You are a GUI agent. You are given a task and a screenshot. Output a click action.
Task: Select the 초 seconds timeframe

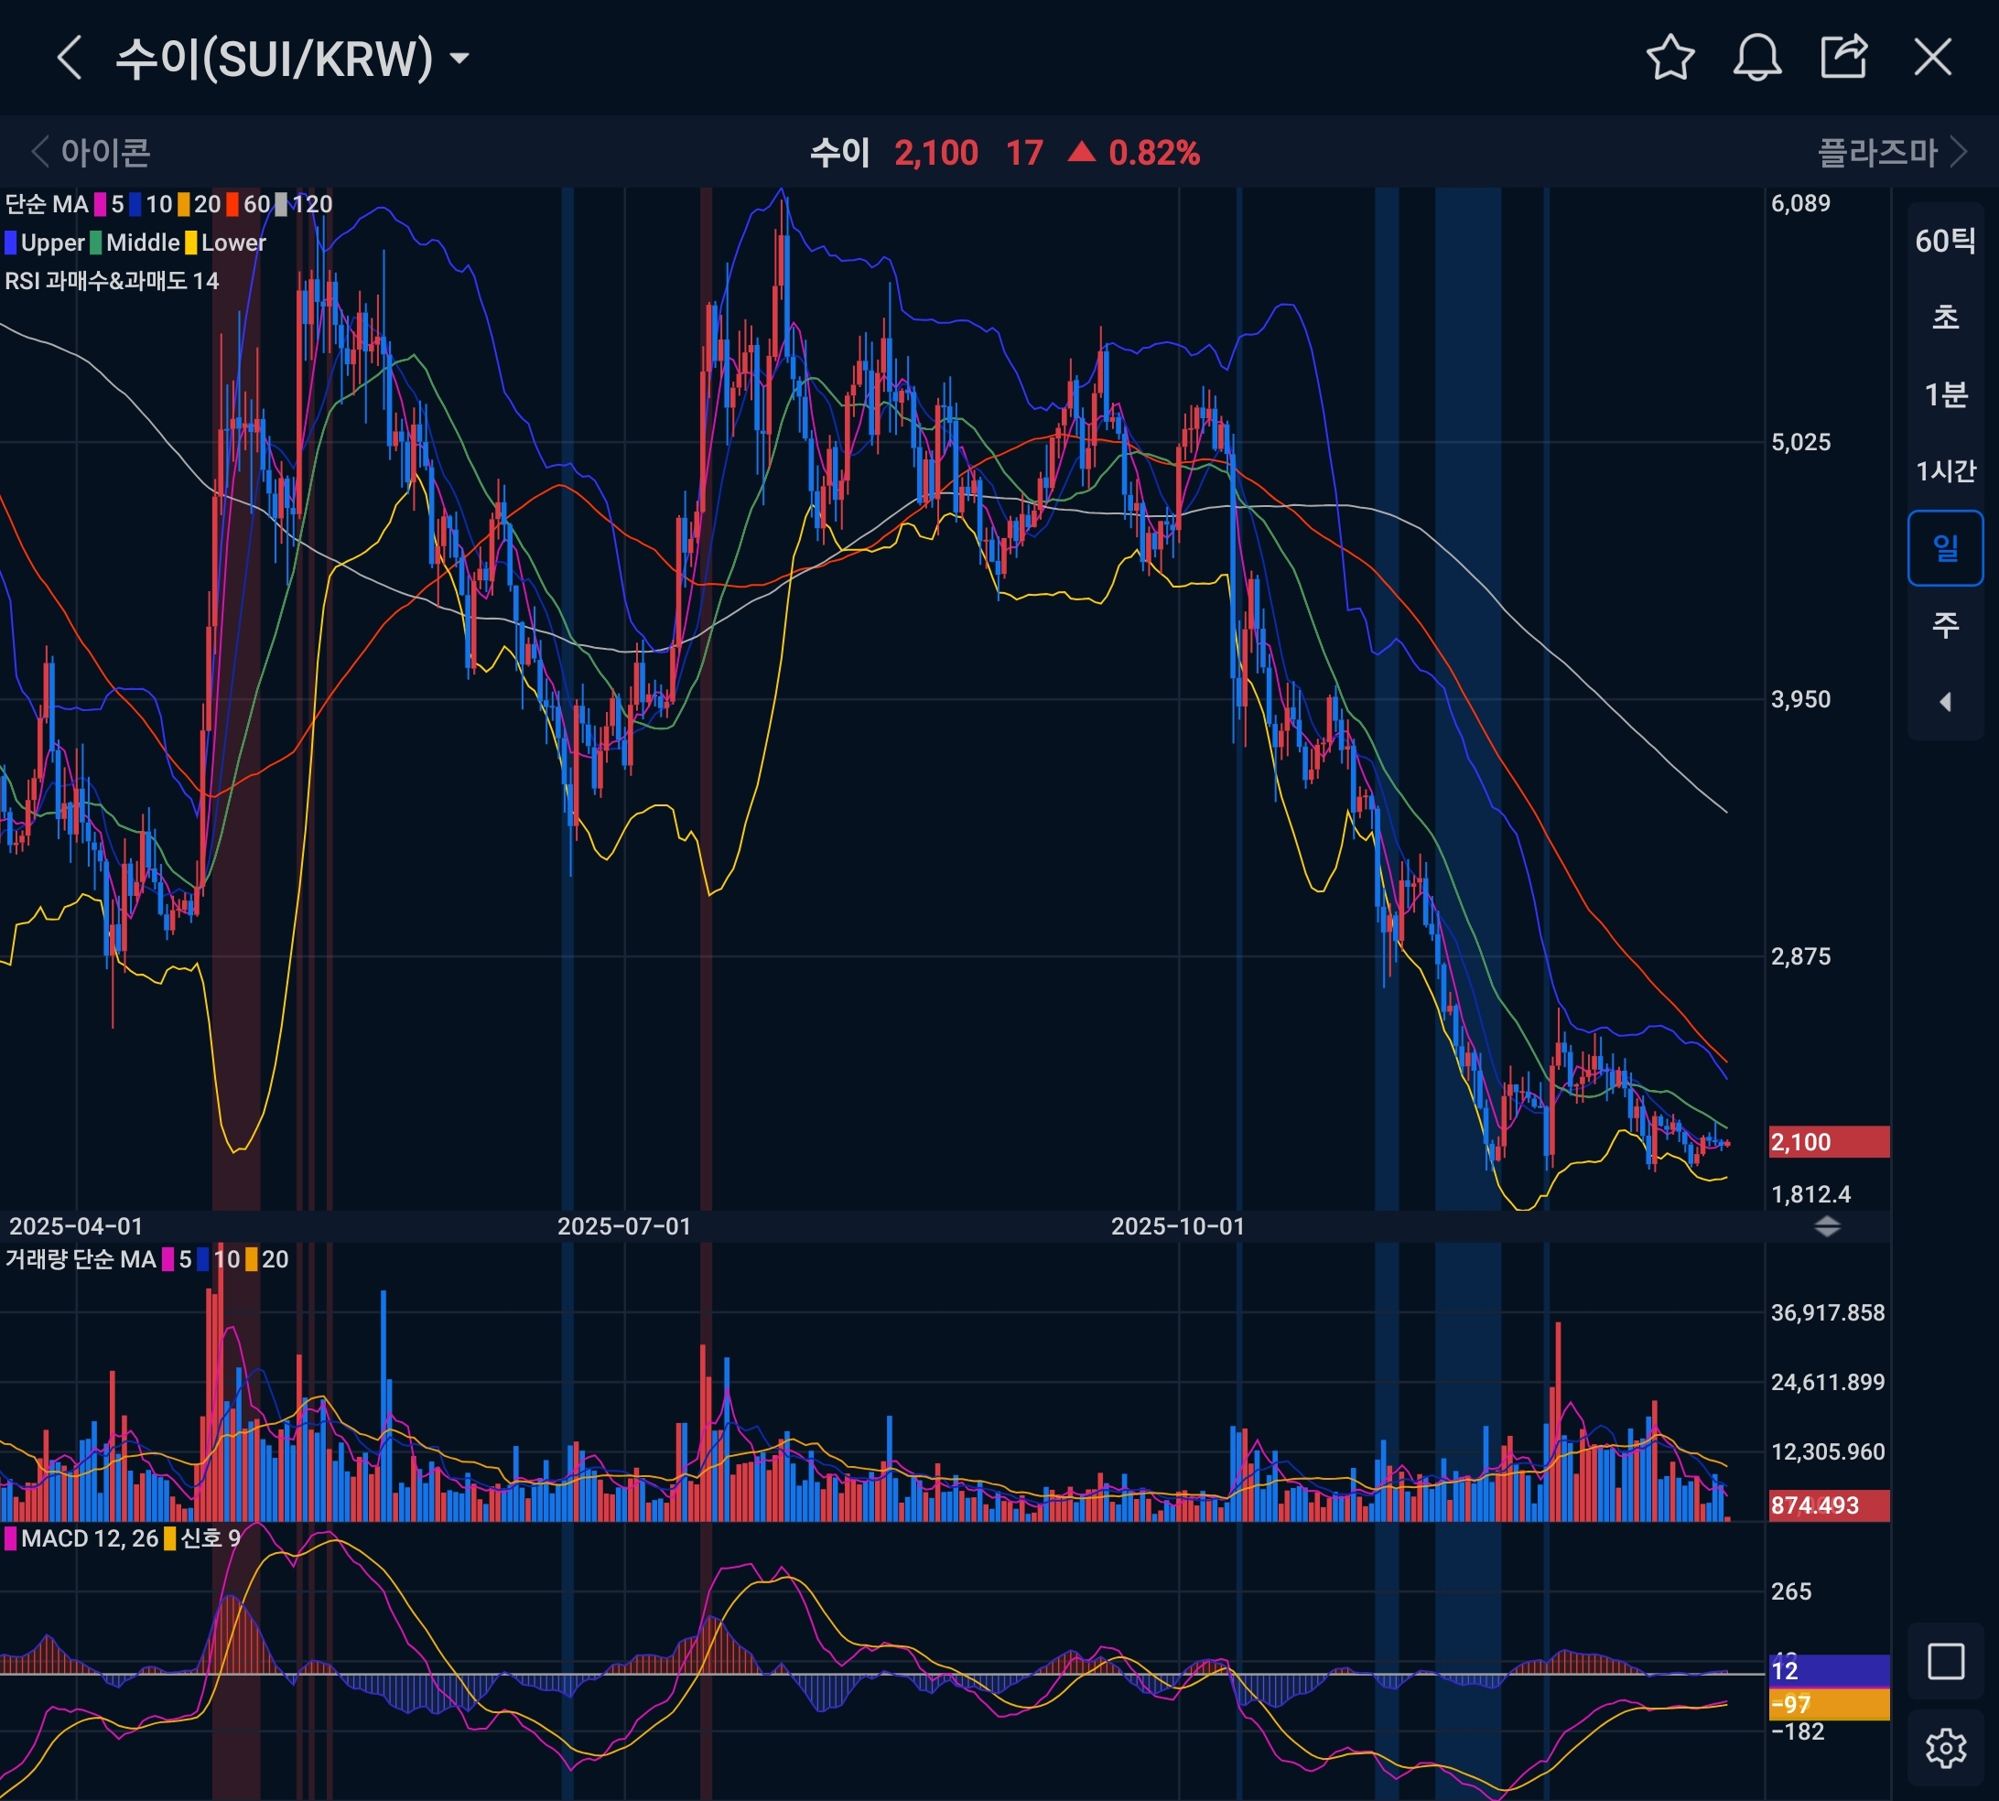[x=1946, y=318]
